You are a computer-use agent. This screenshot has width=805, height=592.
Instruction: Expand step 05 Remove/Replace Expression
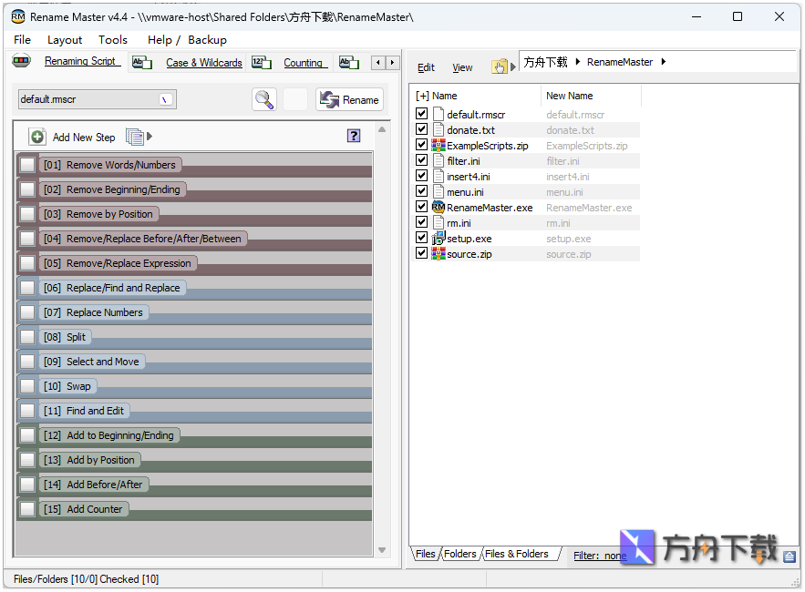pos(118,264)
